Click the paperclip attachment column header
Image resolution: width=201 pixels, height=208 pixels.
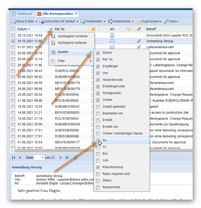click(139, 29)
